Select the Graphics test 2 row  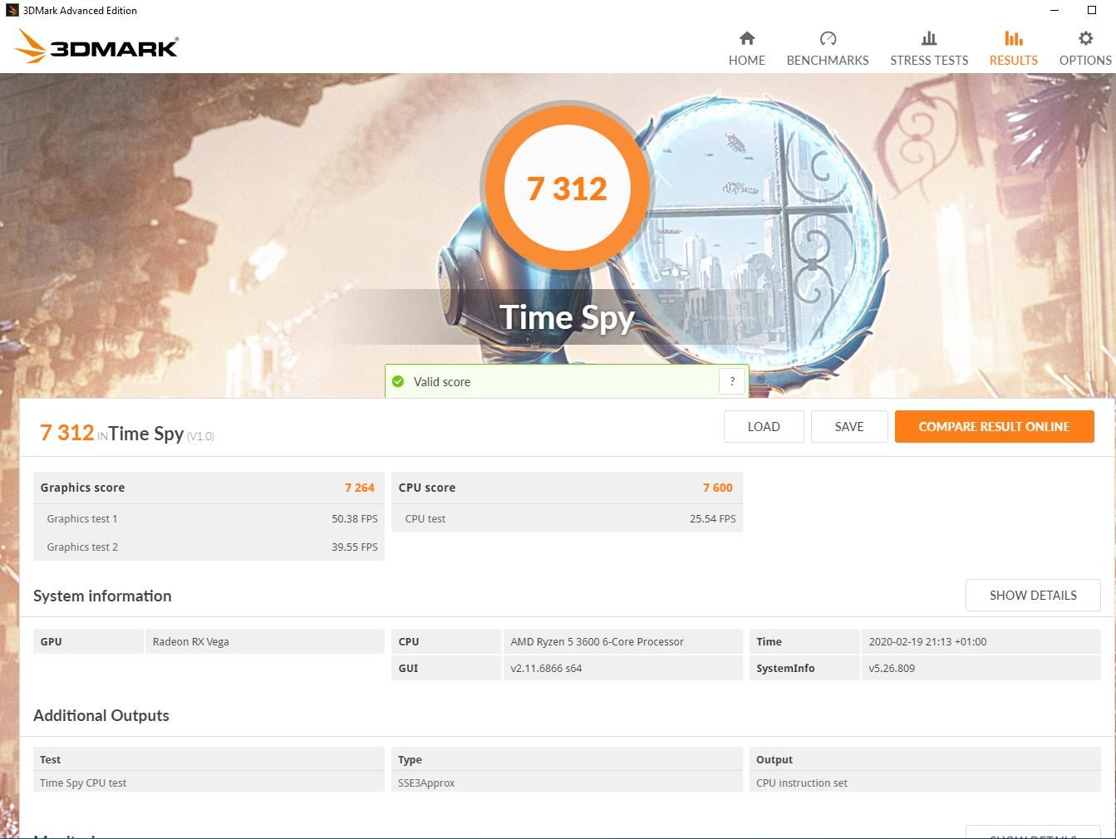209,547
